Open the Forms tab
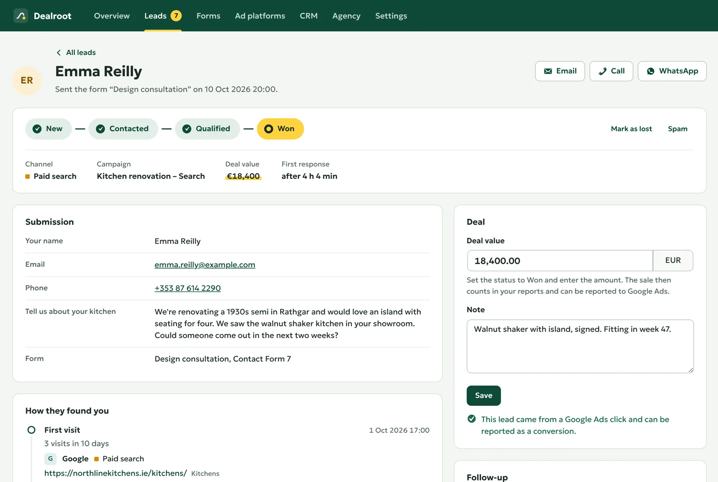Viewport: 718px width, 482px height. point(208,16)
